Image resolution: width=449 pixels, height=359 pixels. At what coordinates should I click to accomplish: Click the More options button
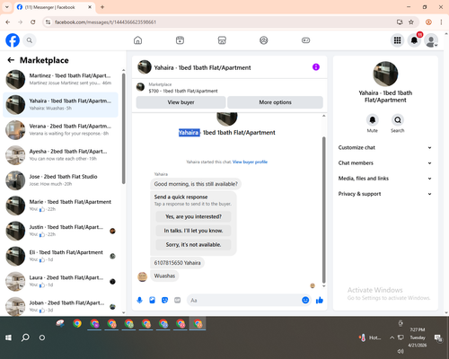275,102
